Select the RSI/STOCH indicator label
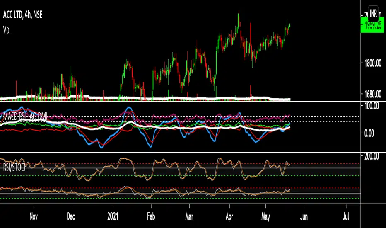The height and width of the screenshot is (228, 386). click(x=15, y=169)
